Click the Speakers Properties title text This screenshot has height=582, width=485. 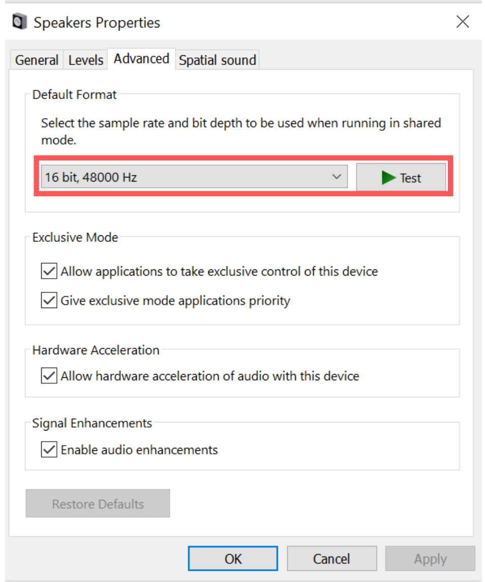click(97, 22)
